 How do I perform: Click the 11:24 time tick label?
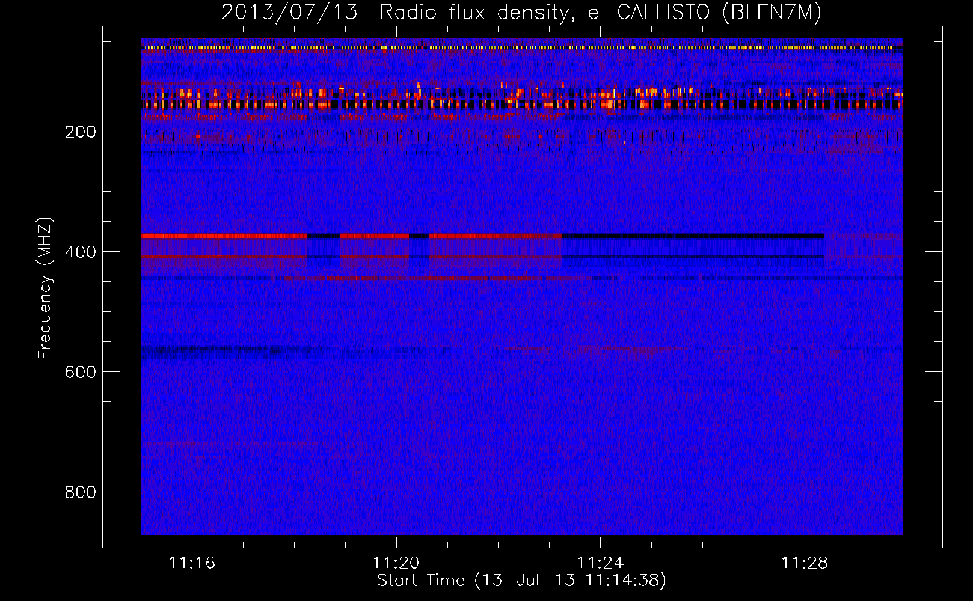coord(600,563)
